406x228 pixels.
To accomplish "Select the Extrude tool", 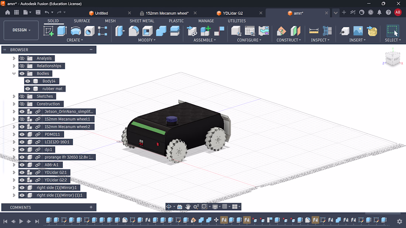I will (x=62, y=31).
